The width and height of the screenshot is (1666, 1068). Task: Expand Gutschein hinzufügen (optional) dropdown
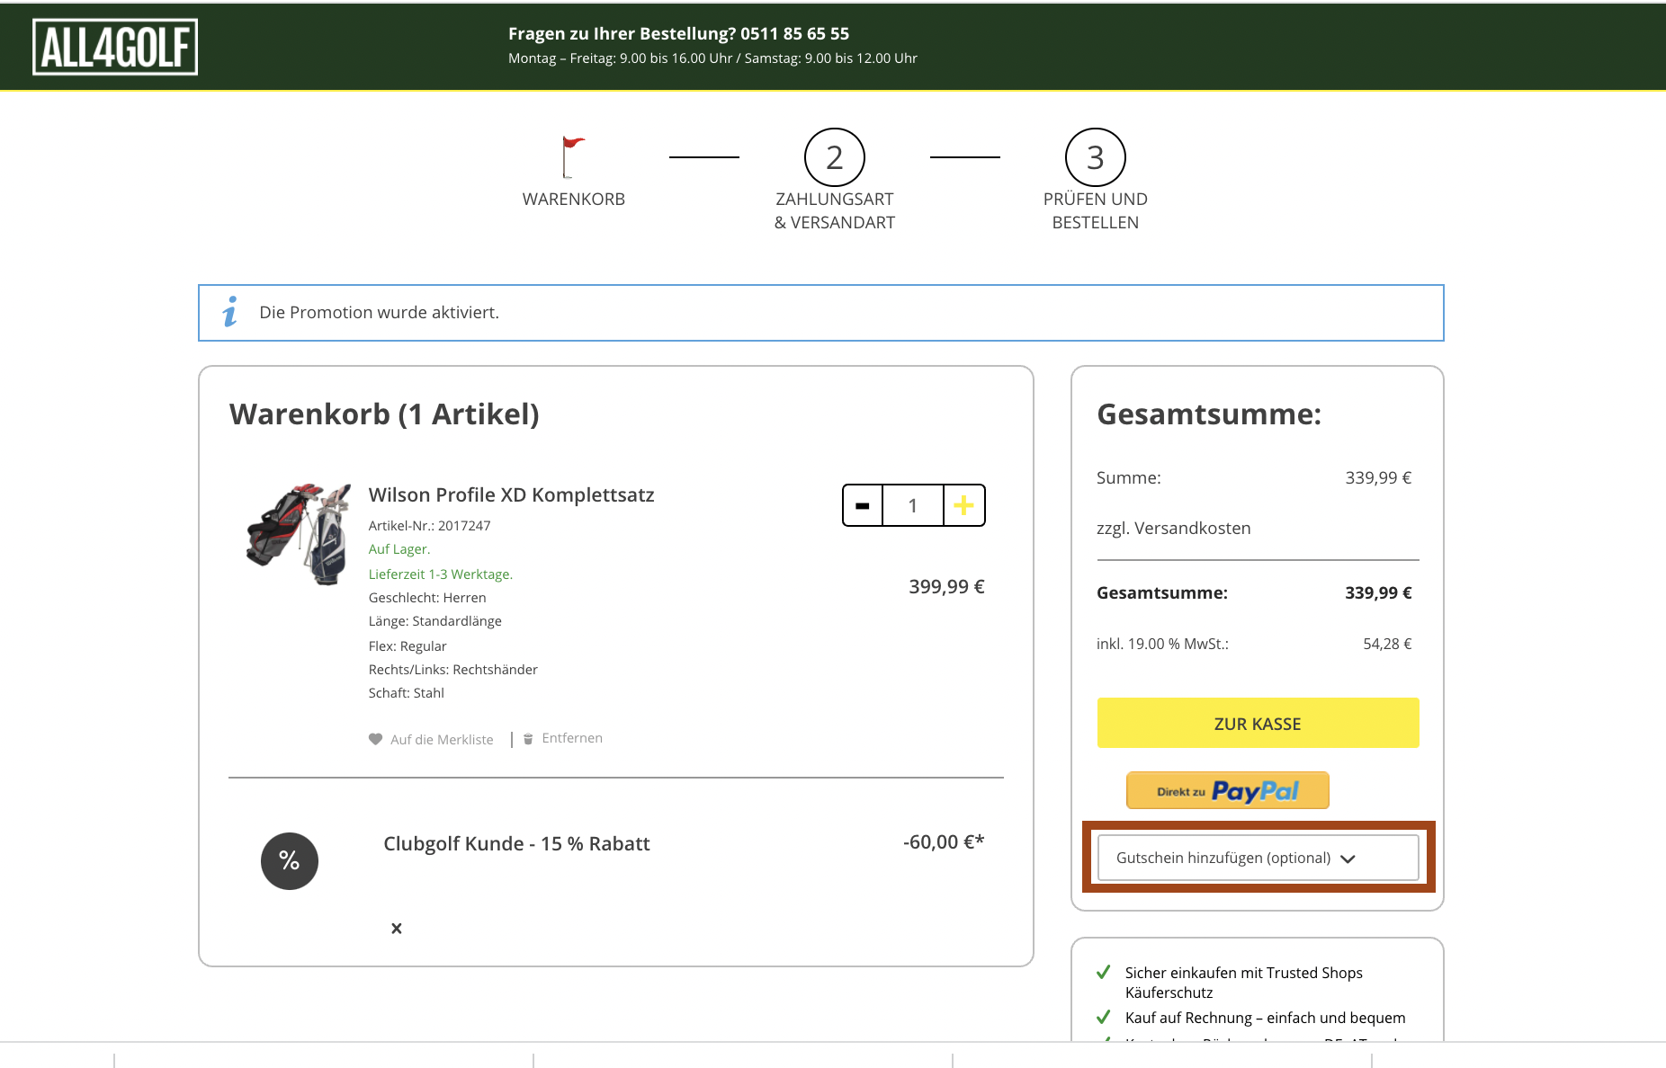[1258, 858]
